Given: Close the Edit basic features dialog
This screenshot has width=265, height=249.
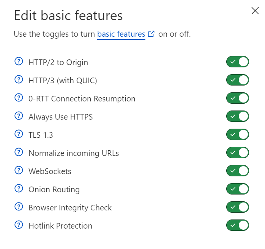Looking at the screenshot, I should coord(255,11).
